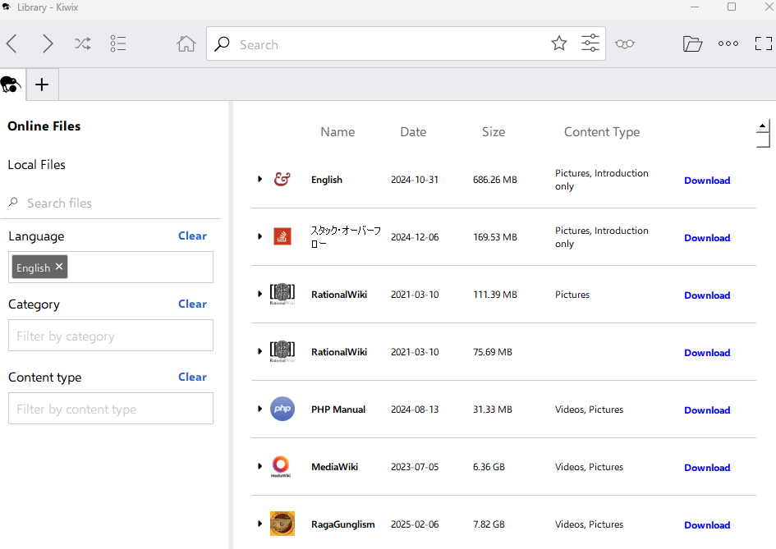
Task: Download the PHP Manual file
Action: click(x=707, y=410)
